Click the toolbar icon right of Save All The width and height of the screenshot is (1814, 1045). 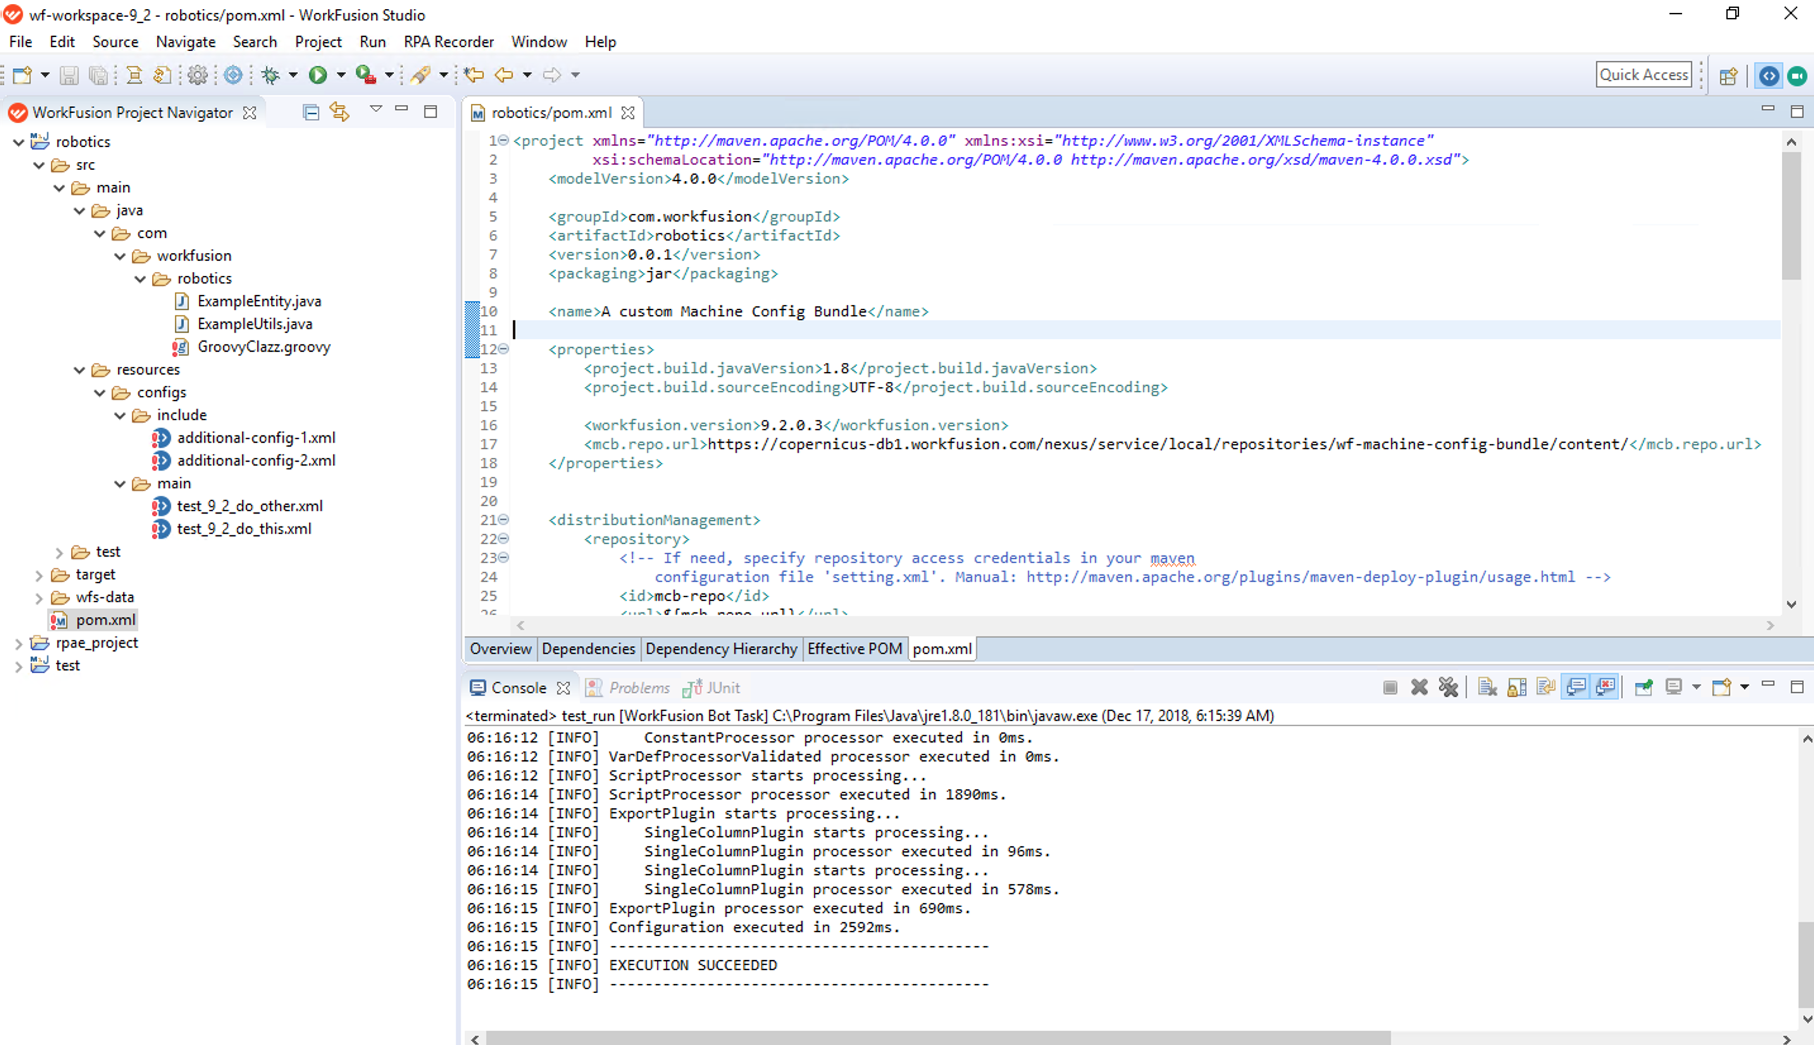click(x=134, y=75)
